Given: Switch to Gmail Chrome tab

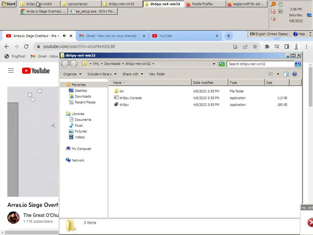Looking at the screenshot, I should point(112,36).
